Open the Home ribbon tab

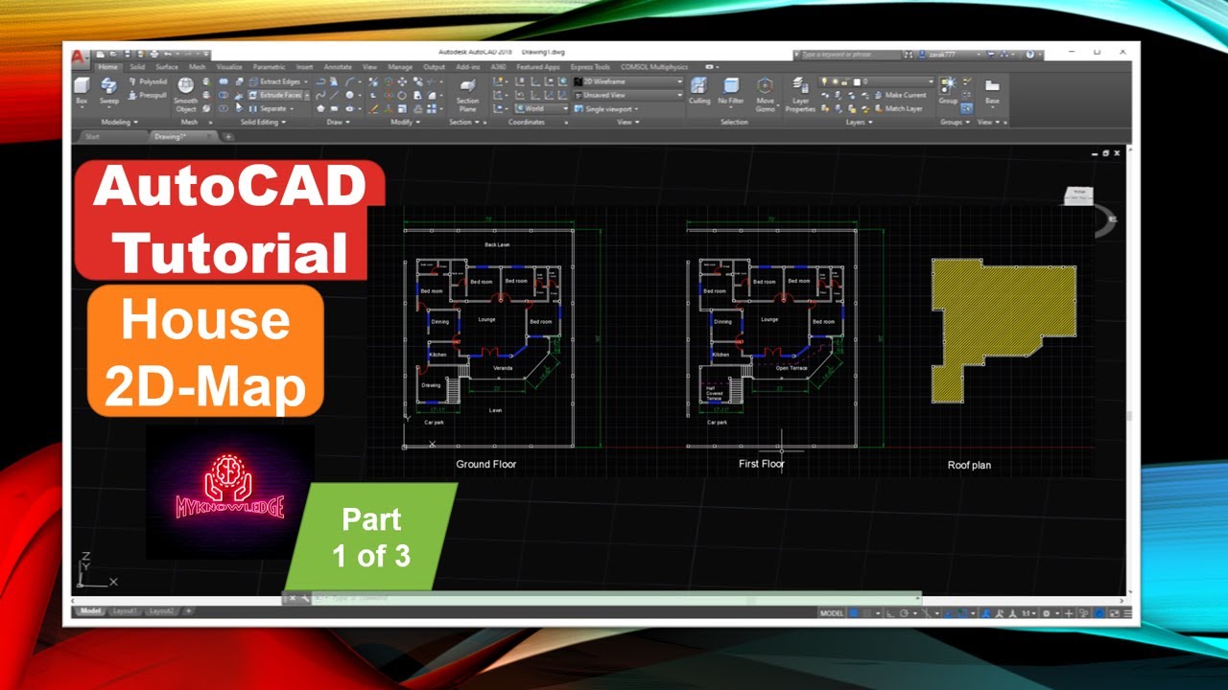pos(107,67)
